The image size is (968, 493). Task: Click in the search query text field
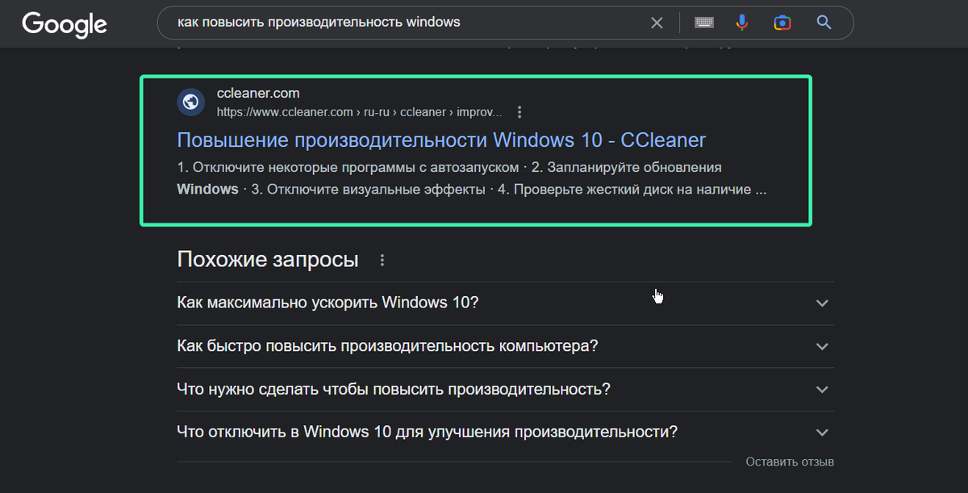point(403,23)
